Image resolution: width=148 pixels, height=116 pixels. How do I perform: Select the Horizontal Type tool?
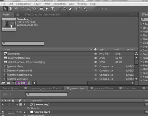(52, 9)
